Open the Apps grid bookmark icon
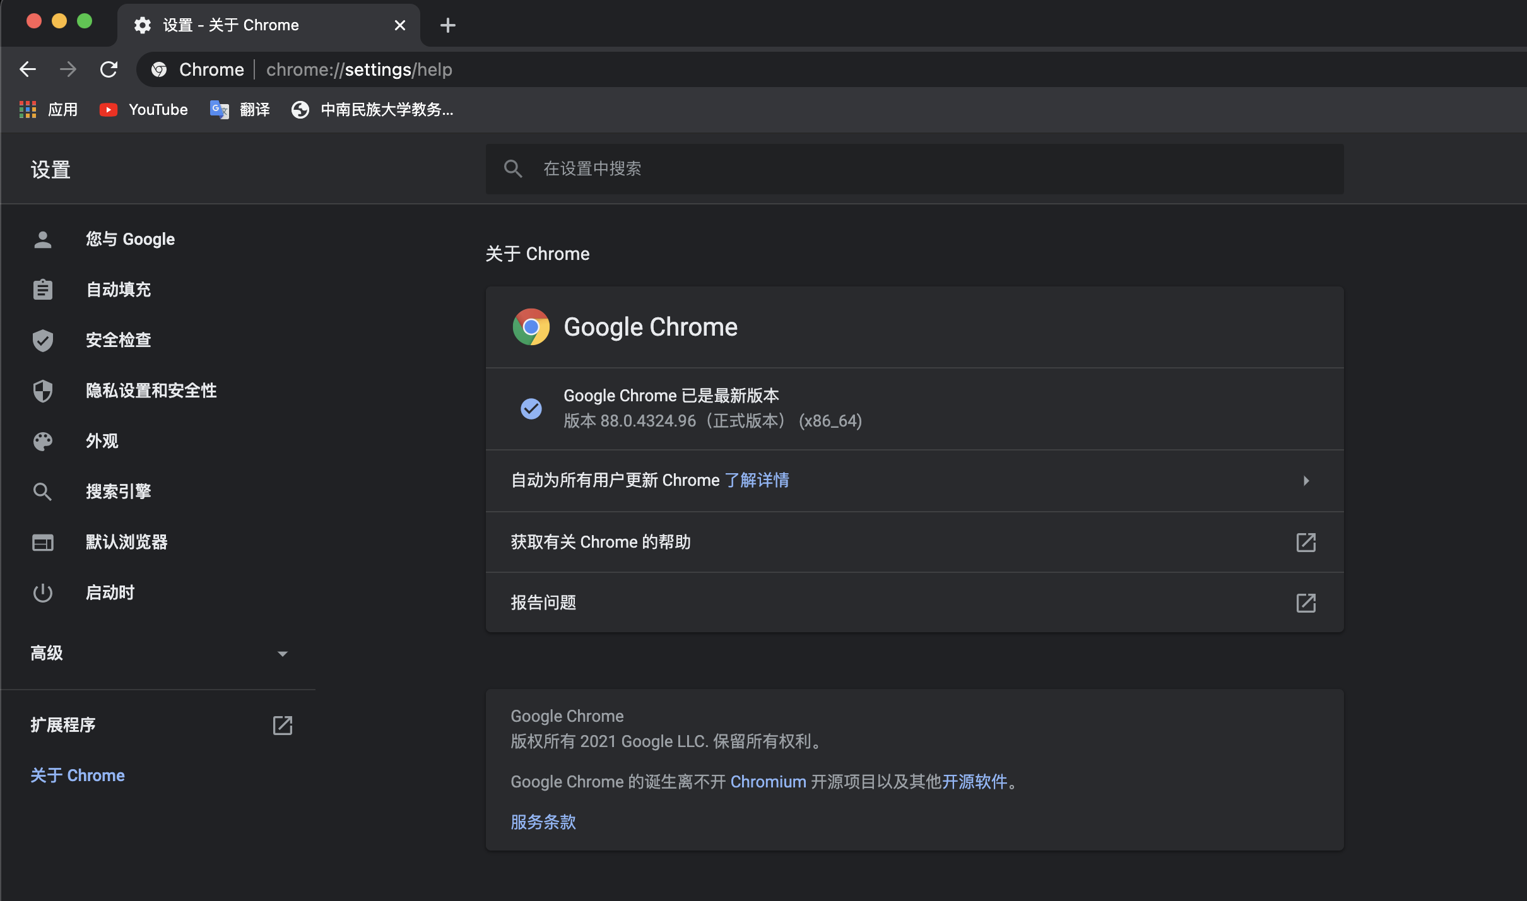The image size is (1527, 901). [x=28, y=110]
